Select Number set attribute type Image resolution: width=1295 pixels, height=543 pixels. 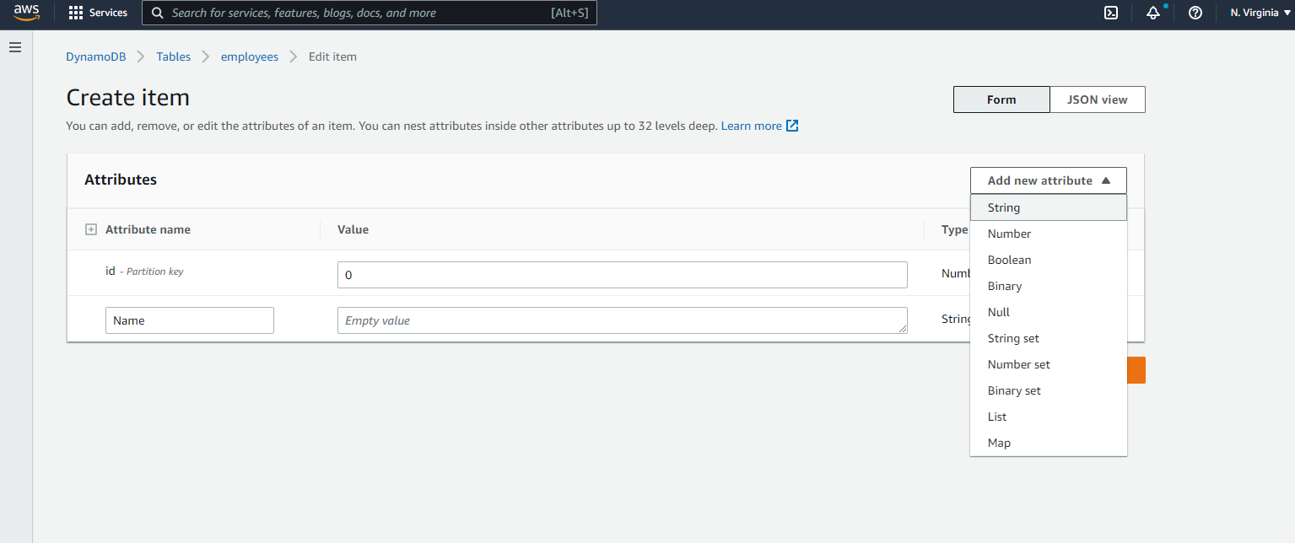point(1049,364)
